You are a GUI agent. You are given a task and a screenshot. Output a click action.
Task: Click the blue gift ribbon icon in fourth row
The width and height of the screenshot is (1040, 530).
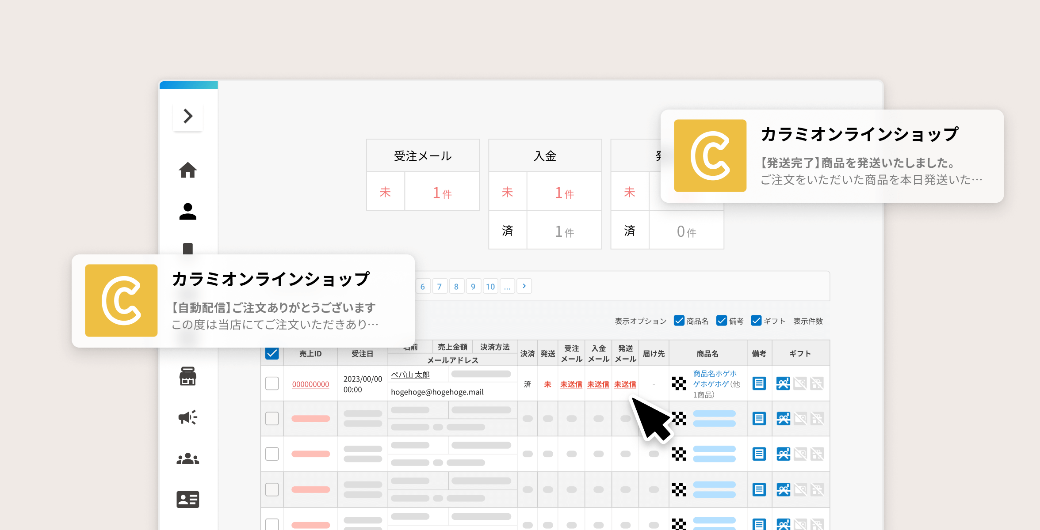[783, 489]
